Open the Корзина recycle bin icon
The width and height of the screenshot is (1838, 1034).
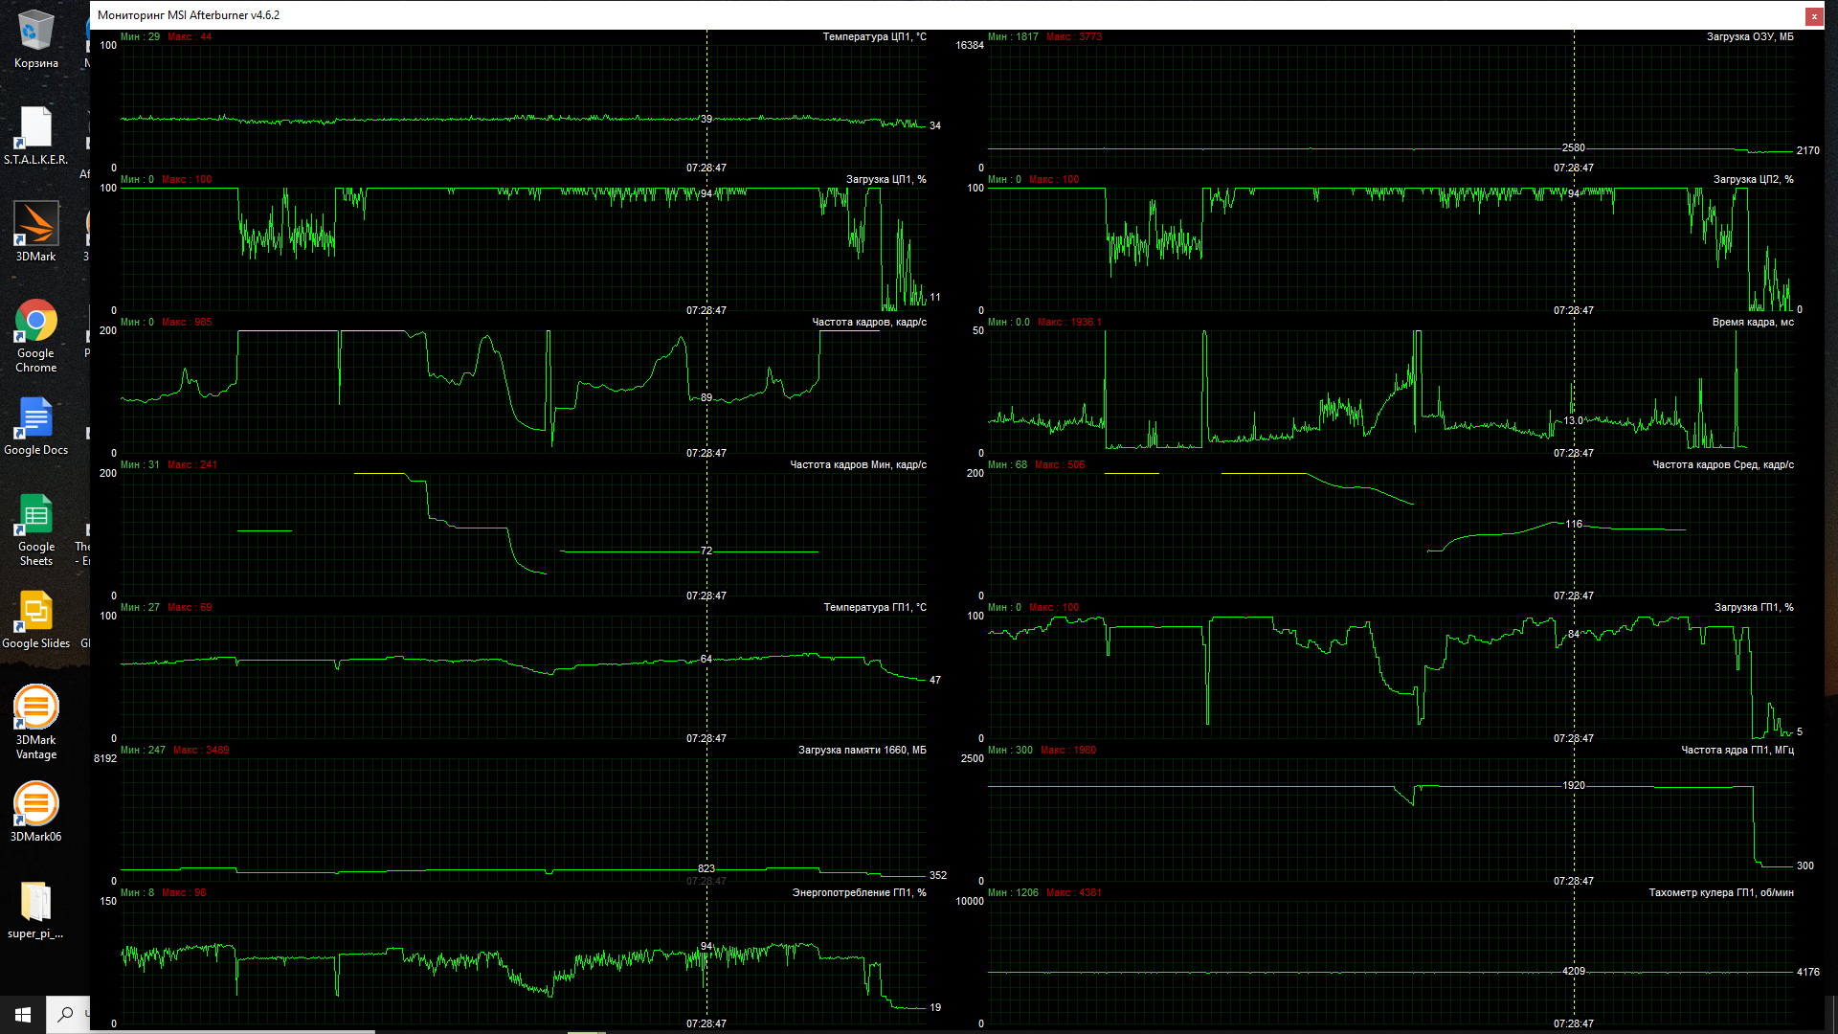[x=35, y=32]
